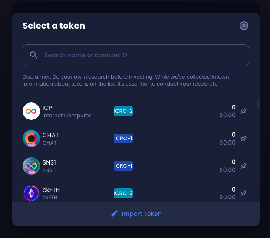Screen dimensions: 270x238
Task: Pin the ICP token
Action: (x=244, y=111)
